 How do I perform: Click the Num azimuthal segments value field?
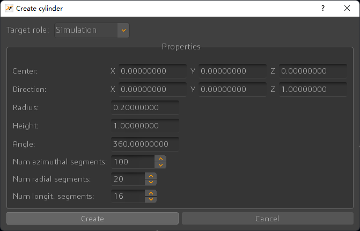133,162
